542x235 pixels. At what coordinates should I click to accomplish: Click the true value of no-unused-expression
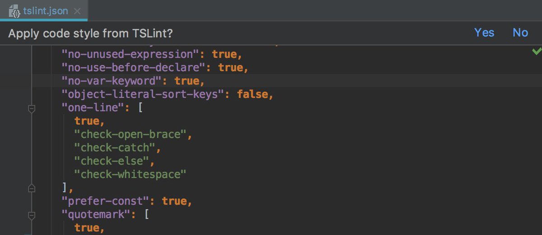[224, 54]
